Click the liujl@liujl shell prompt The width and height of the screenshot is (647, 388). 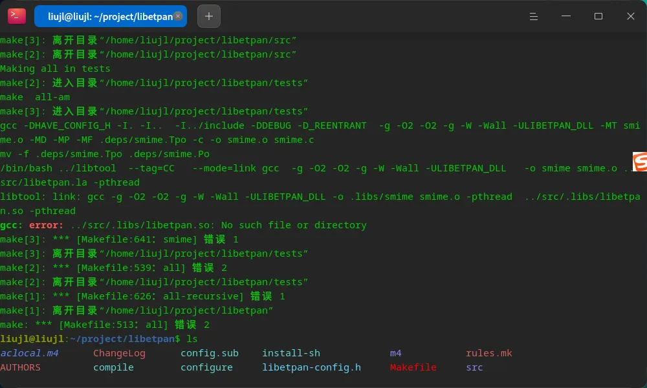click(91, 339)
